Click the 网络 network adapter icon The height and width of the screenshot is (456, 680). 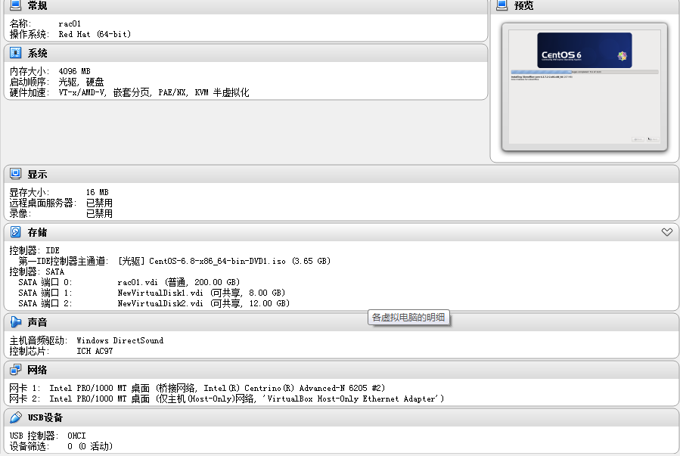[x=14, y=370]
